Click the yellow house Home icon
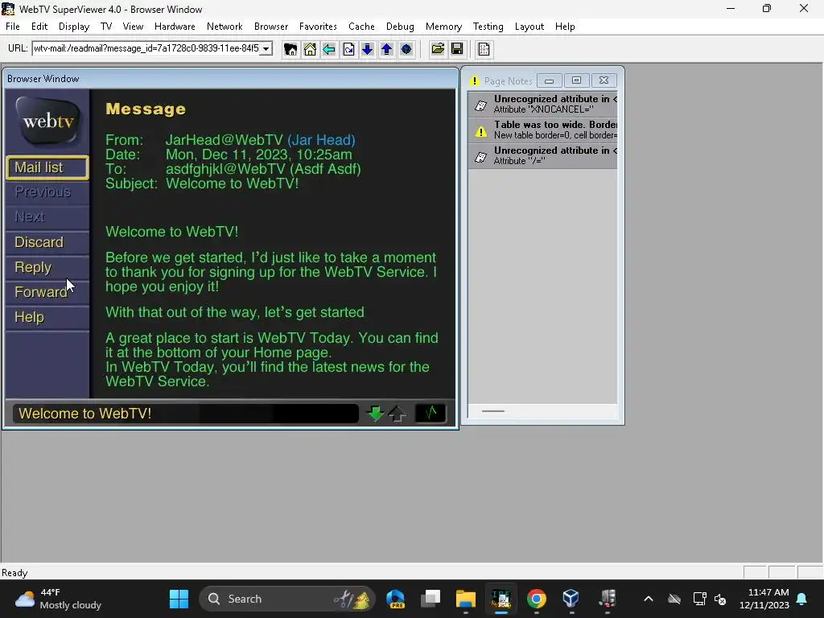Viewport: 824px width, 618px height. (310, 49)
